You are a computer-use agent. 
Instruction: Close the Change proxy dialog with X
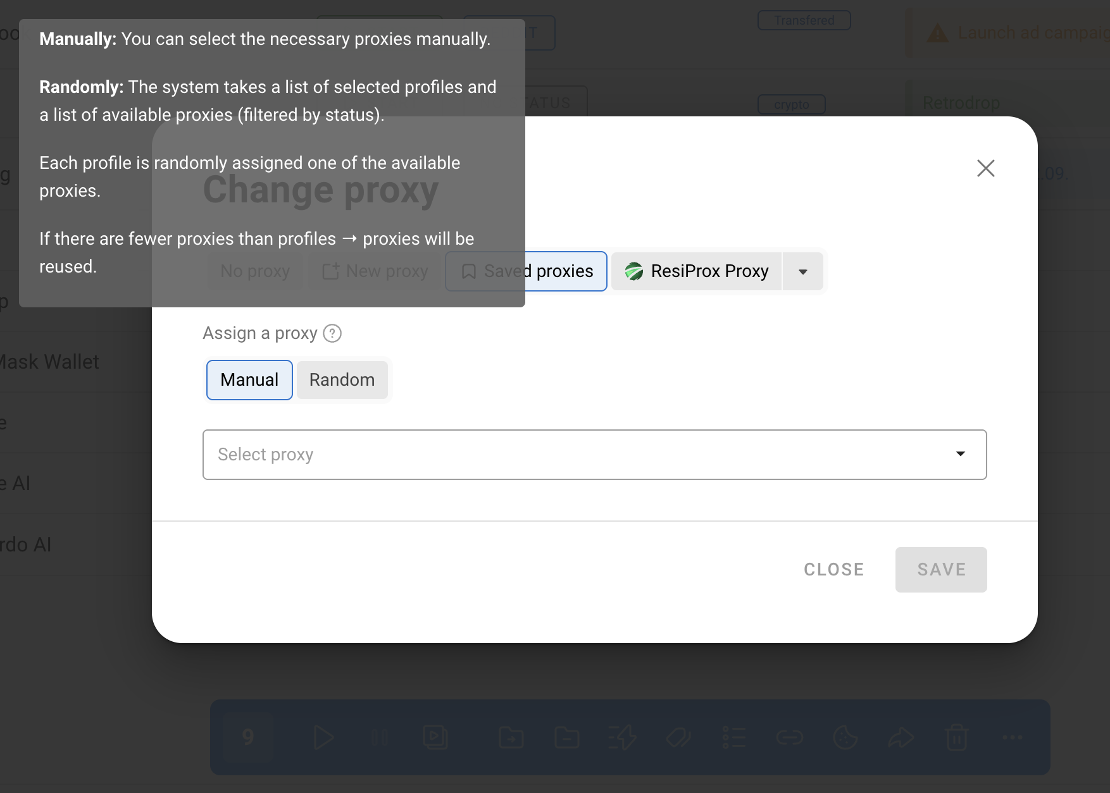[985, 168]
